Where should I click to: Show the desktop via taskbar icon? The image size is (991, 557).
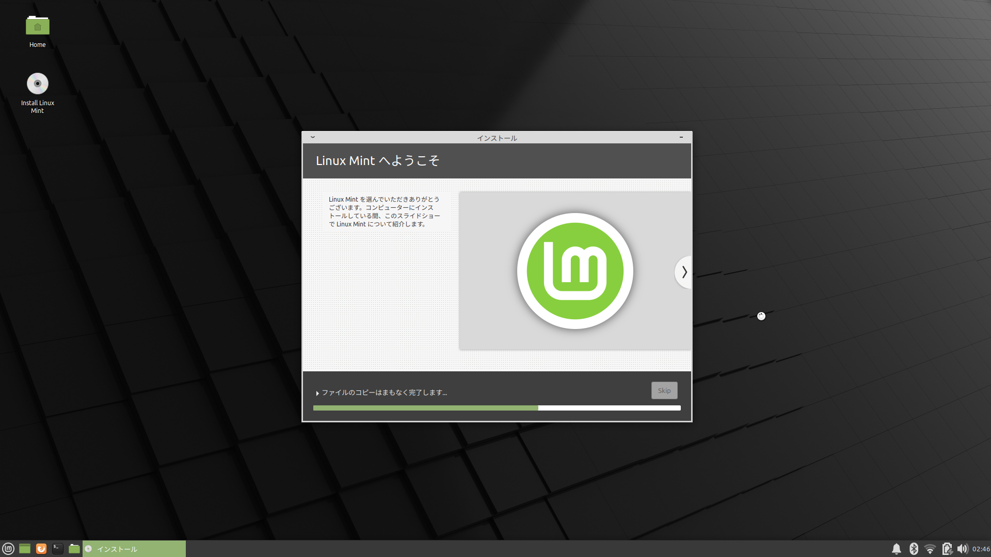24,549
